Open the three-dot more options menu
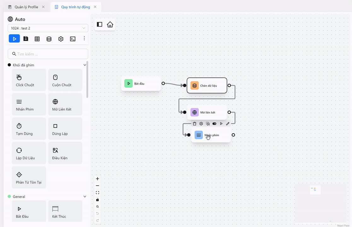 84,38
